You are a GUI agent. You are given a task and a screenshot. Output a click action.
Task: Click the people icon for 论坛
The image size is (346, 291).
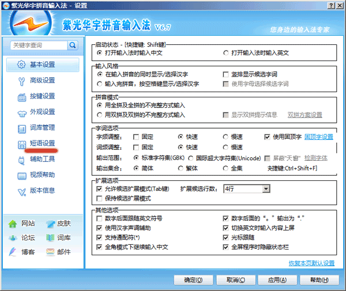[13, 238]
